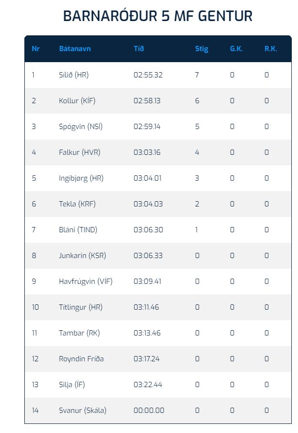Click the Royndin Fríða entry
This screenshot has height=433, width=298.
[81, 359]
